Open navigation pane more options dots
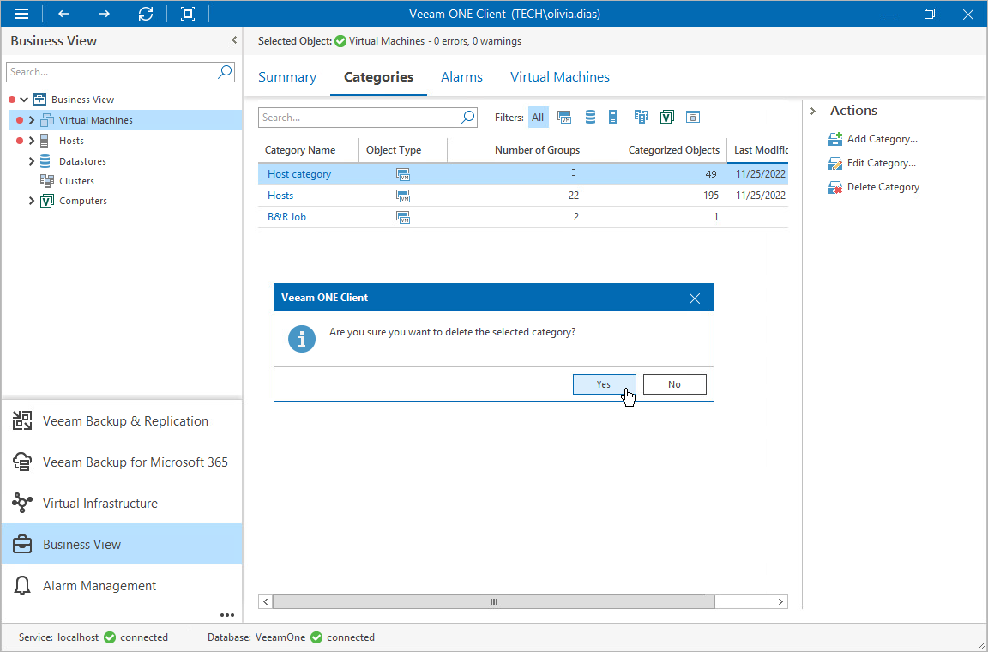 click(226, 615)
